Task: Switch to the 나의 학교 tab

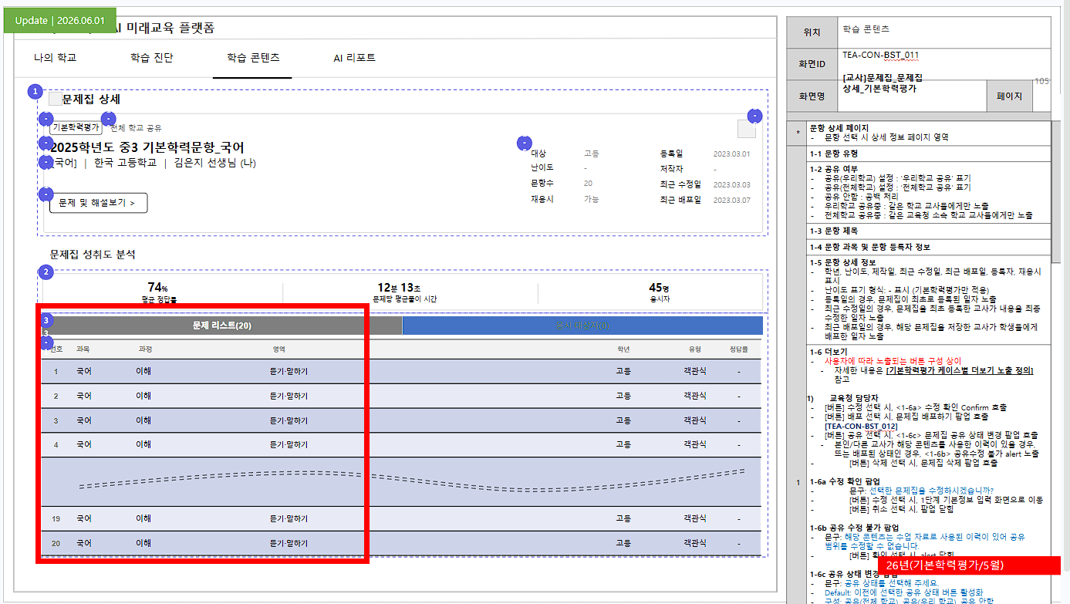Action: point(56,58)
